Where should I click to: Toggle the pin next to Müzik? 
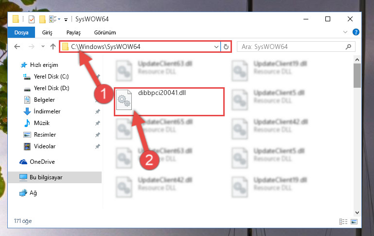[x=98, y=123]
